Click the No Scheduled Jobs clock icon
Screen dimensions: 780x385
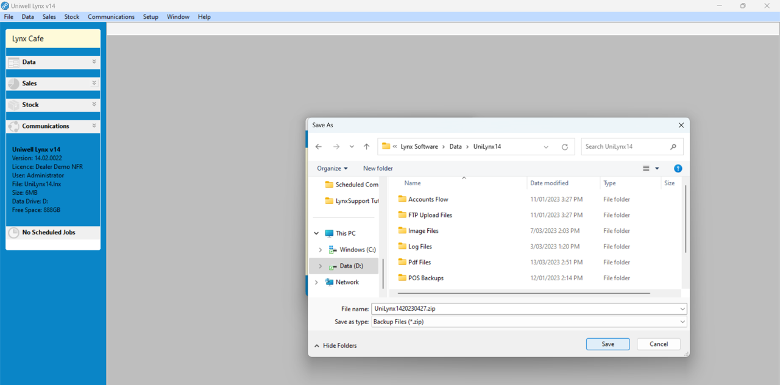point(13,233)
